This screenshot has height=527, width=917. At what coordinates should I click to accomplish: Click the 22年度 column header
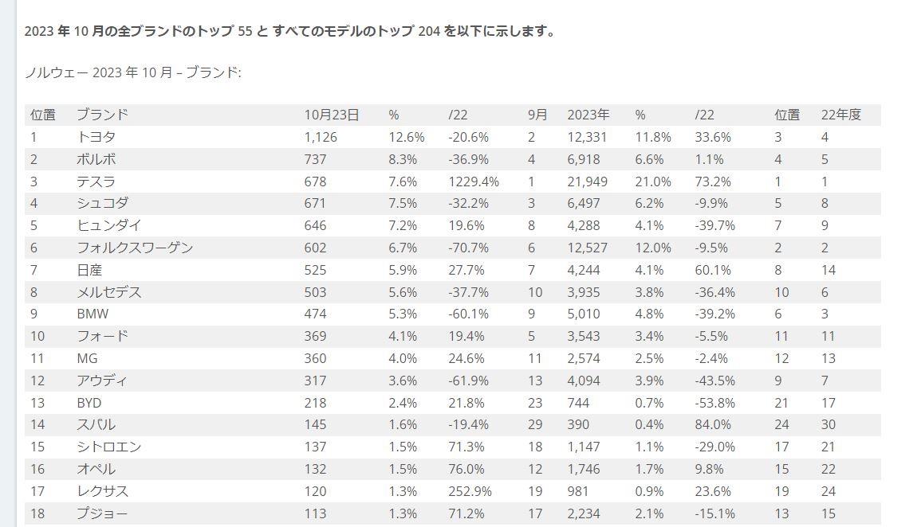[x=841, y=115]
